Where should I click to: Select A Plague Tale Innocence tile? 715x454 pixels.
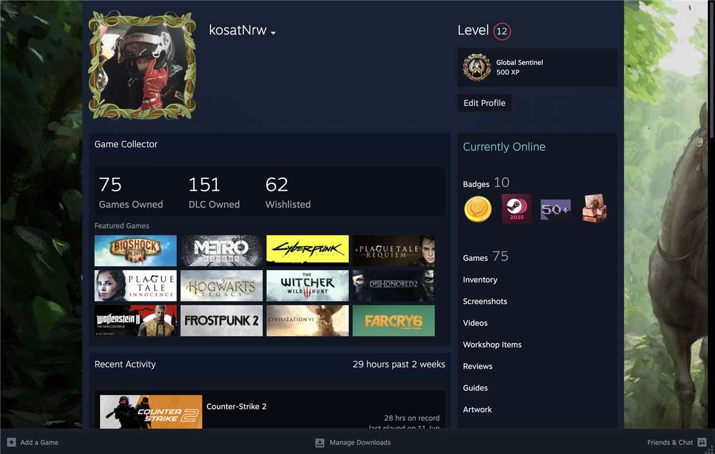point(135,285)
